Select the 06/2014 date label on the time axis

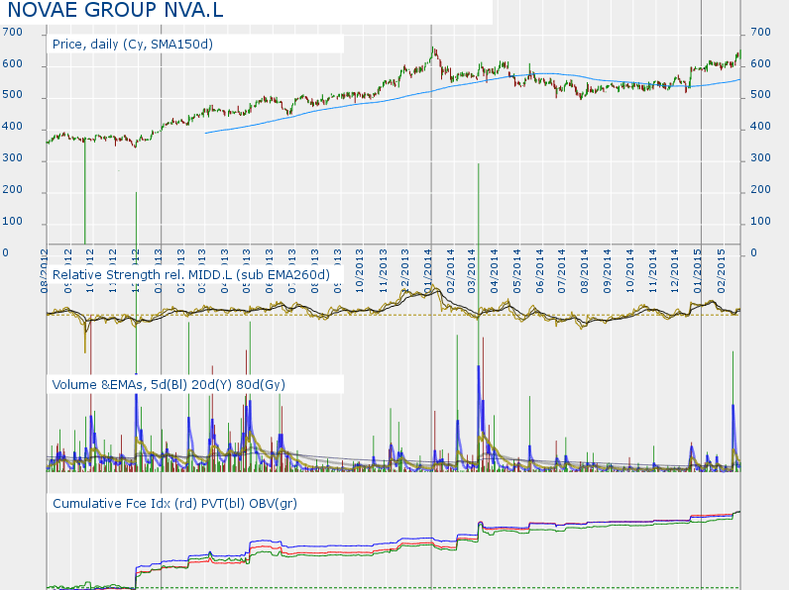click(540, 271)
